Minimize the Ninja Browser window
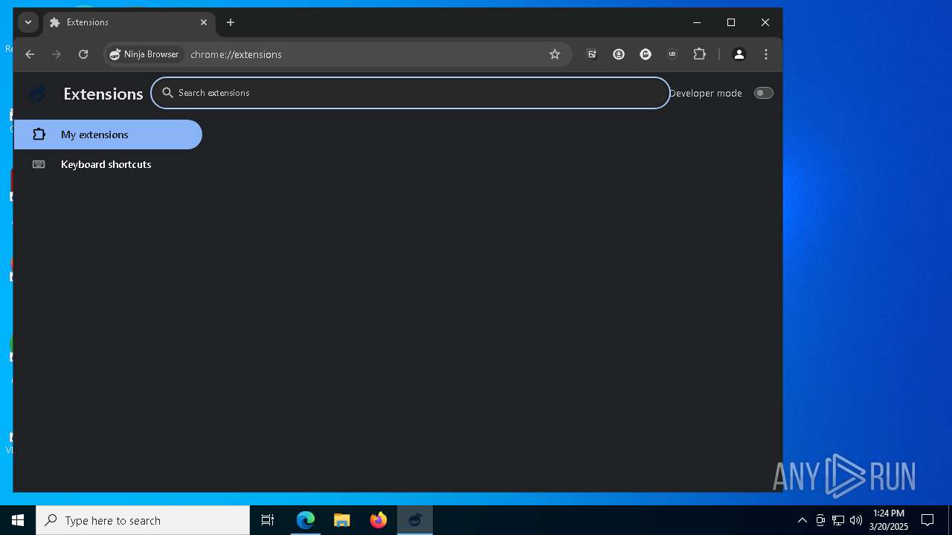This screenshot has height=535, width=952. click(697, 22)
